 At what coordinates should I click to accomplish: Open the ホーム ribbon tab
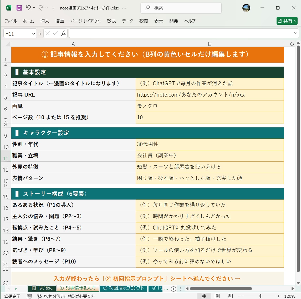pos(28,21)
